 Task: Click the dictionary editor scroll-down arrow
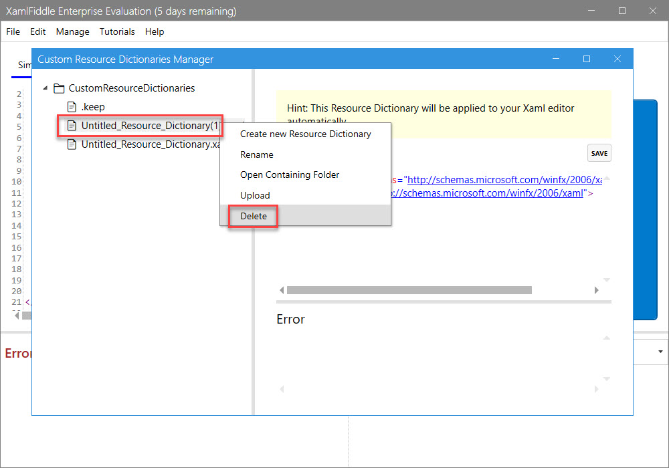[607, 280]
